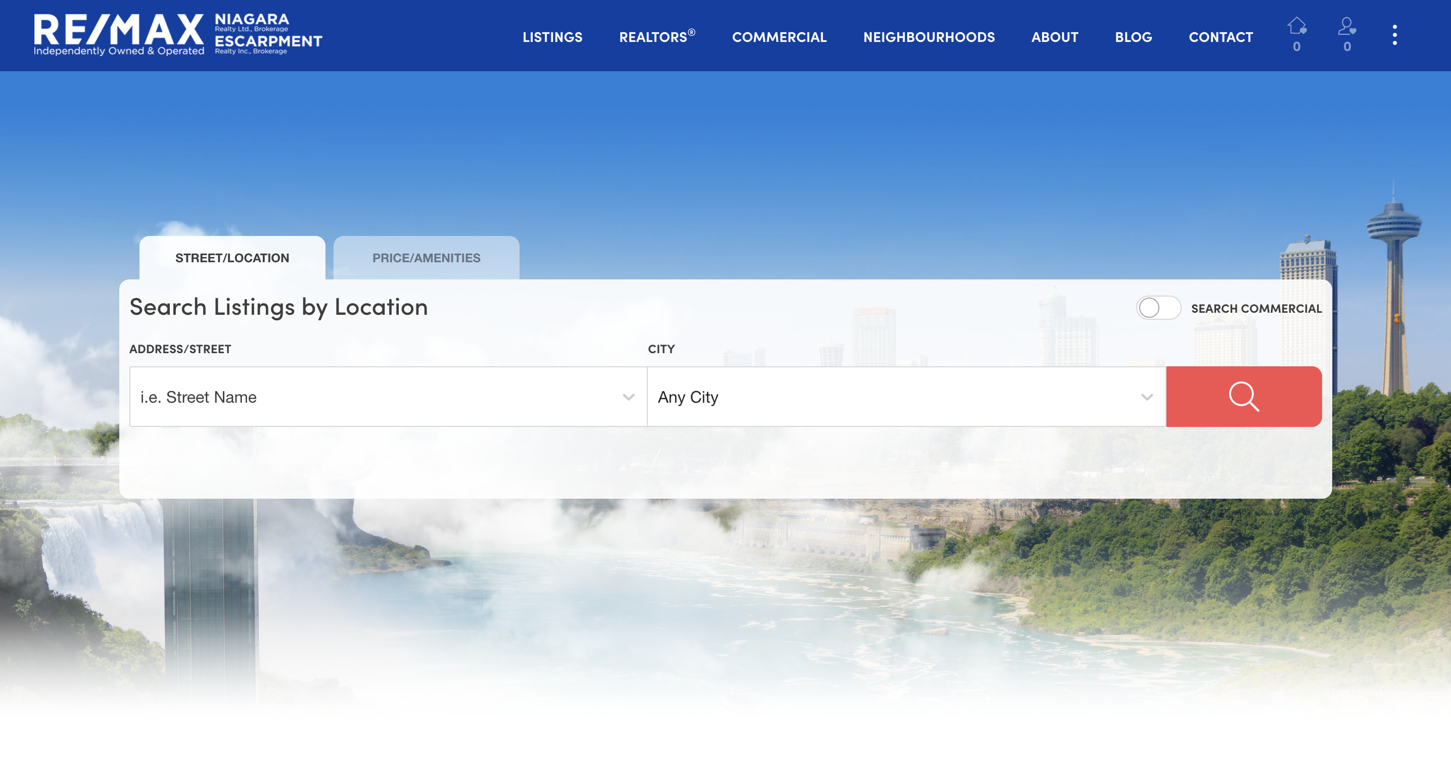This screenshot has width=1451, height=770.
Task: Open the Blog link
Action: point(1133,37)
